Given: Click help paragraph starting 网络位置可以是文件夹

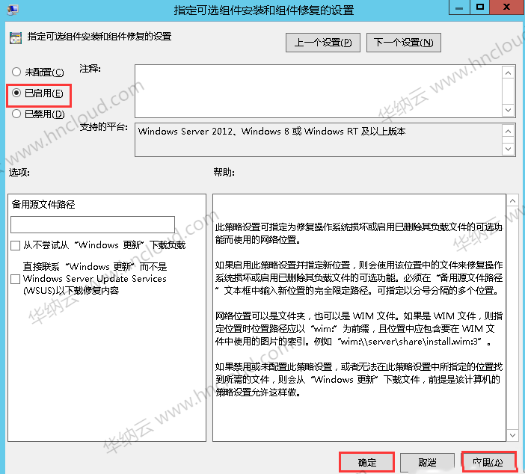Looking at the screenshot, I should click(358, 329).
